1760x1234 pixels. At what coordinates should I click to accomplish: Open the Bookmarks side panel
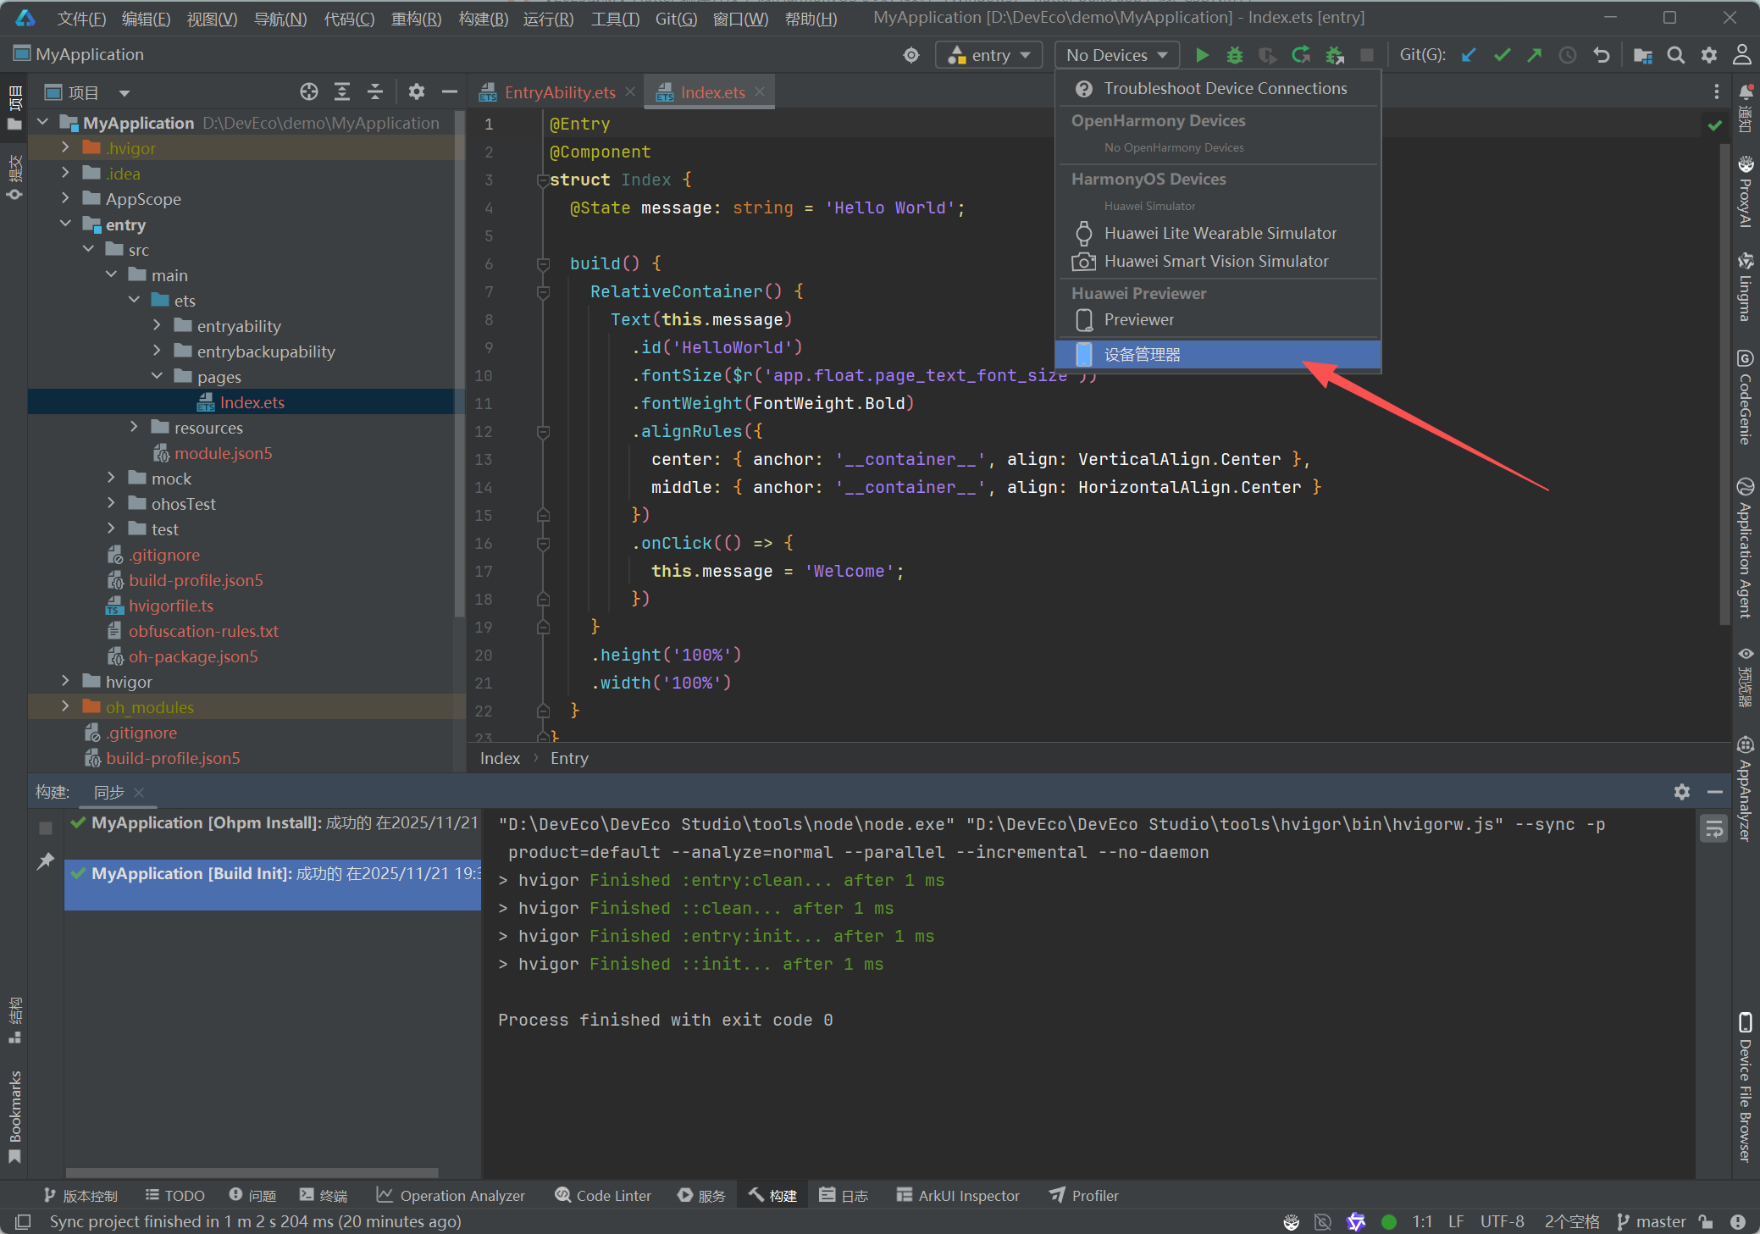14,1117
